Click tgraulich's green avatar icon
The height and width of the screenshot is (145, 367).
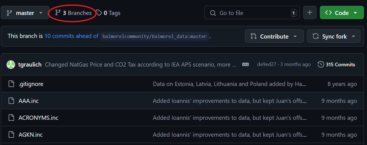[11, 65]
